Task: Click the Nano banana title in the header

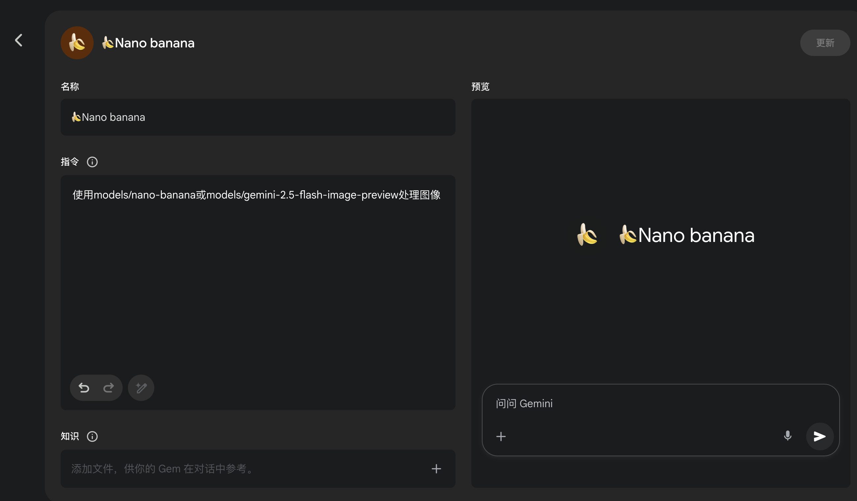Action: 154,43
